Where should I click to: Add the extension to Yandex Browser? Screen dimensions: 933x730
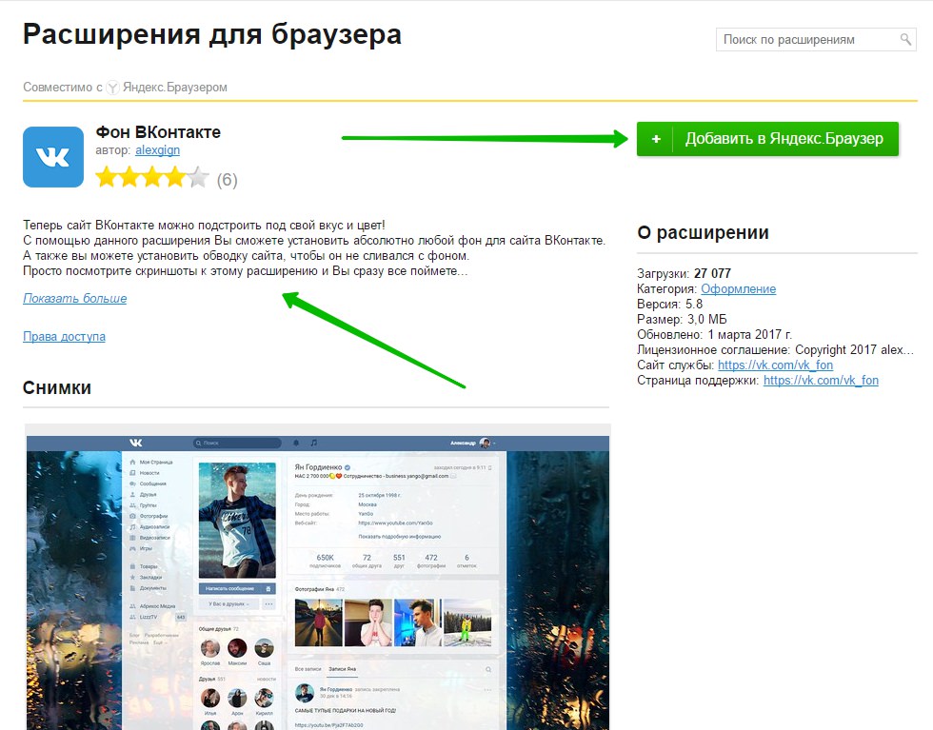tap(767, 139)
